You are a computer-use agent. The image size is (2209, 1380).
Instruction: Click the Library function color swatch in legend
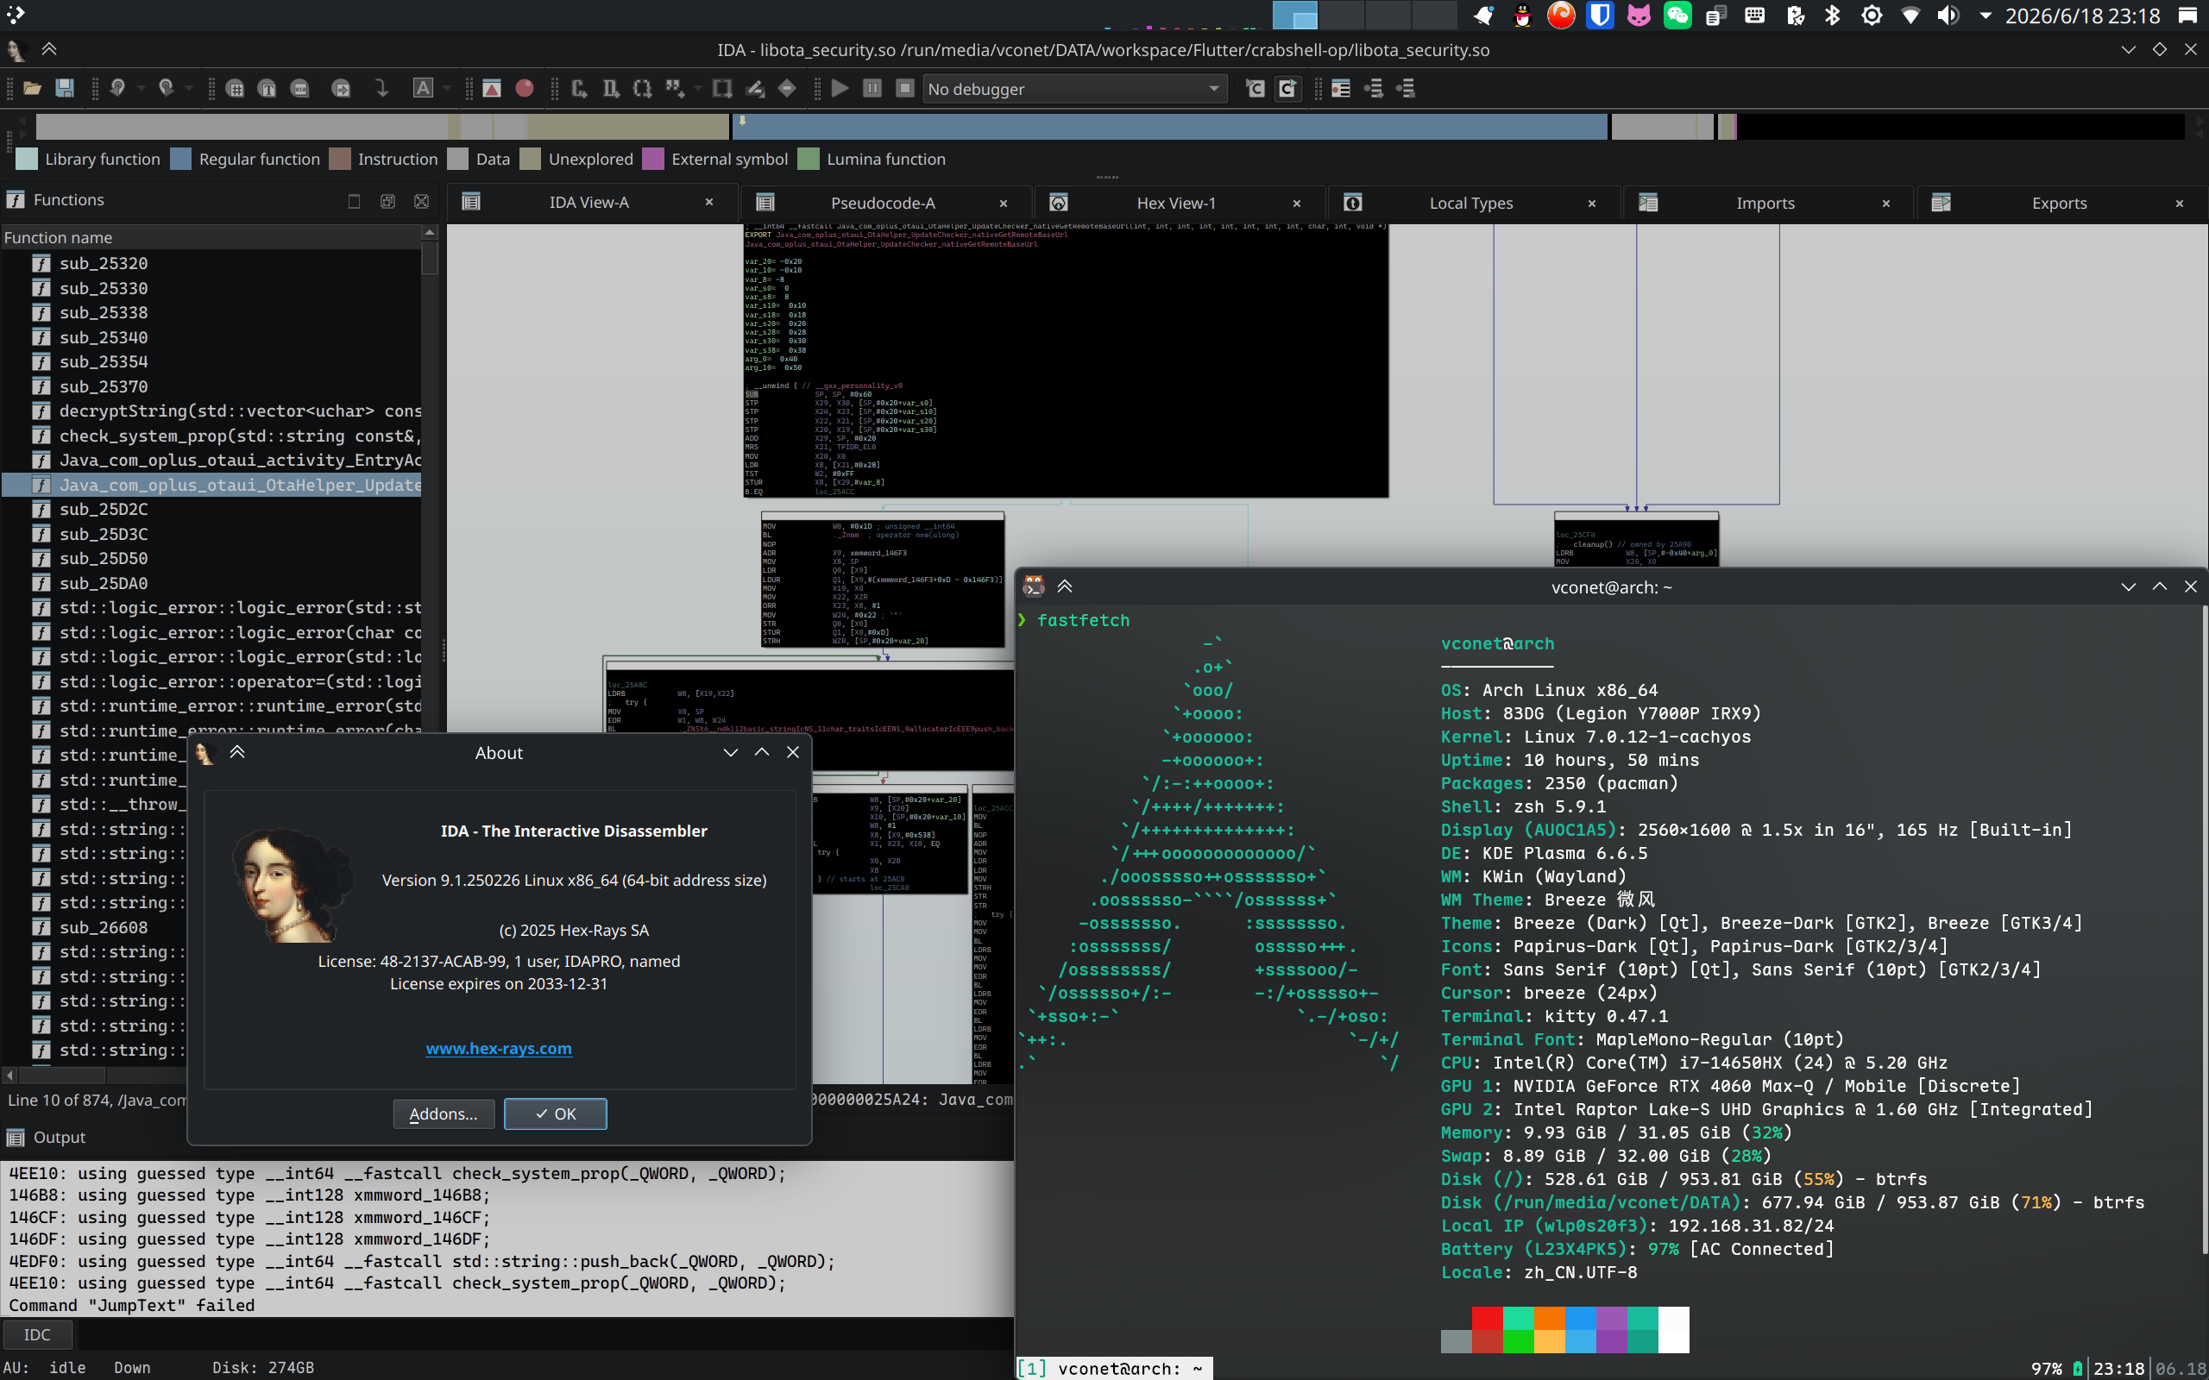(28, 159)
